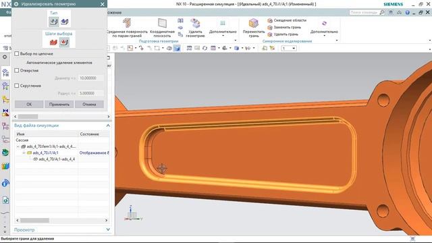Click Координатная плоскость tool
This screenshot has width=432, height=243.
pyautogui.click(x=162, y=28)
